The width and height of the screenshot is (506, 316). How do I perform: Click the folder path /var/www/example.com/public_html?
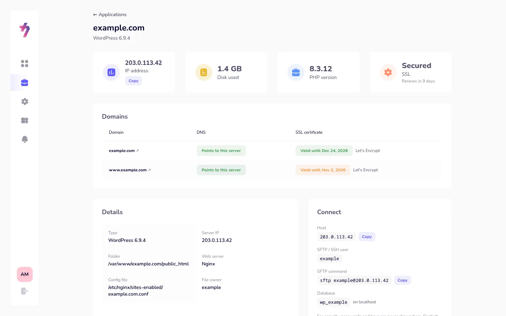(x=149, y=264)
